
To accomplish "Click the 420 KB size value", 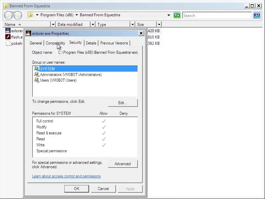I will pyautogui.click(x=153, y=31).
